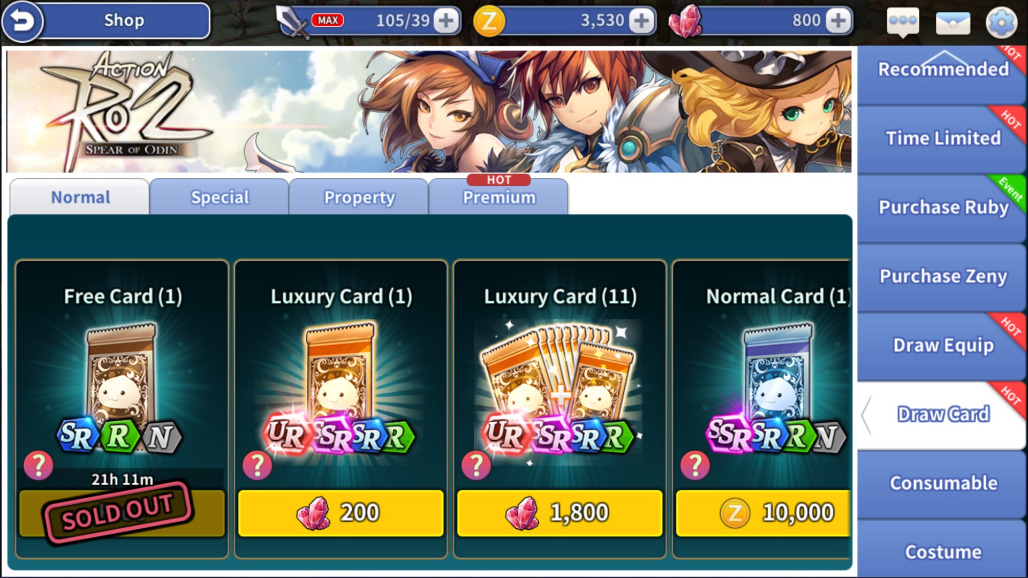
Task: Open the Draw Equip category
Action: (x=942, y=346)
